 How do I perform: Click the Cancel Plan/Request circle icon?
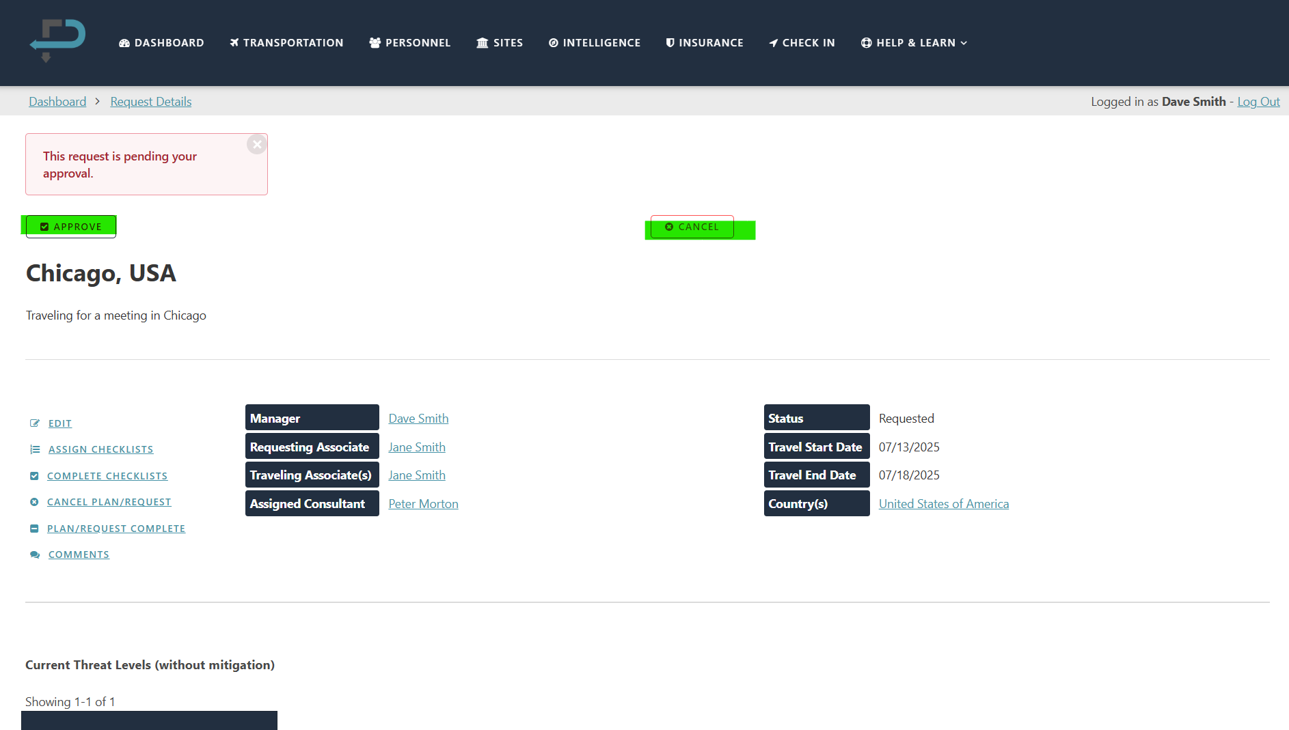tap(34, 502)
